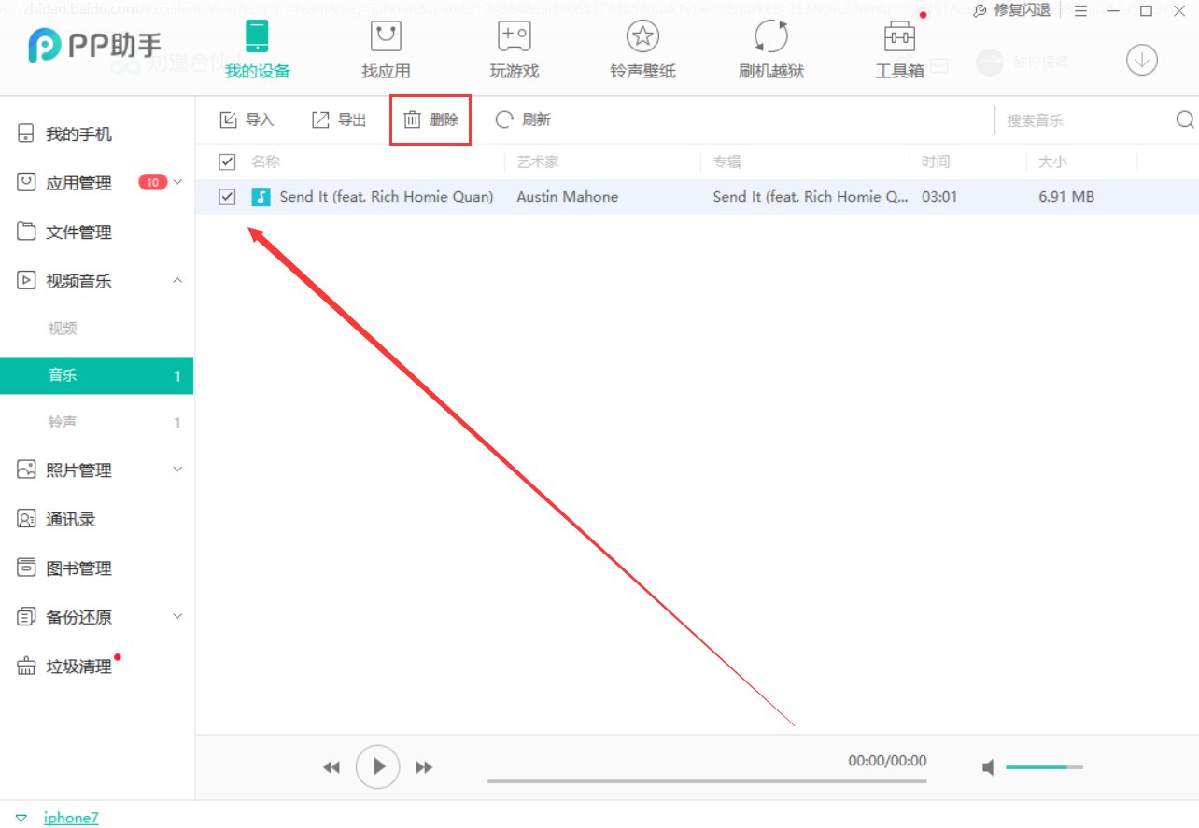Expand the Photo Management (照片管理) chevron
This screenshot has height=828, width=1199.
[x=177, y=470]
